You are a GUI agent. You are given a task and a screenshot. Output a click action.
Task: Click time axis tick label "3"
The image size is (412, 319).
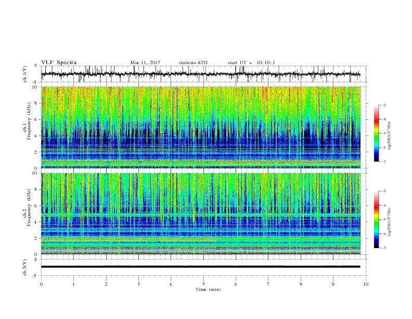click(x=138, y=284)
